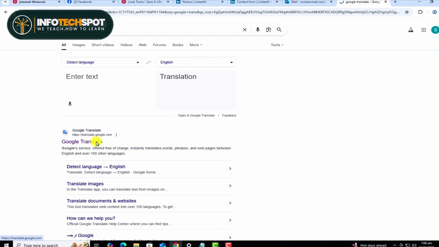Expand Translate documents & websites arrow
This screenshot has width=439, height=247.
[x=230, y=203]
